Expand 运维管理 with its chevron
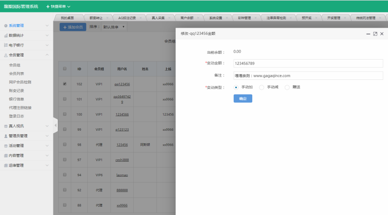This screenshot has height=215, width=388. [47, 165]
